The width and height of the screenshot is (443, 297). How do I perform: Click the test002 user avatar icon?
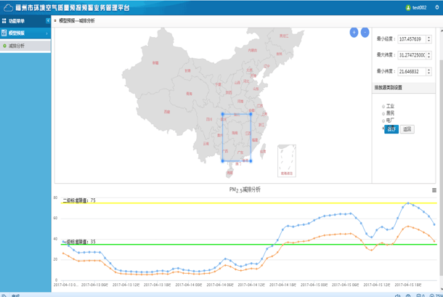408,7
